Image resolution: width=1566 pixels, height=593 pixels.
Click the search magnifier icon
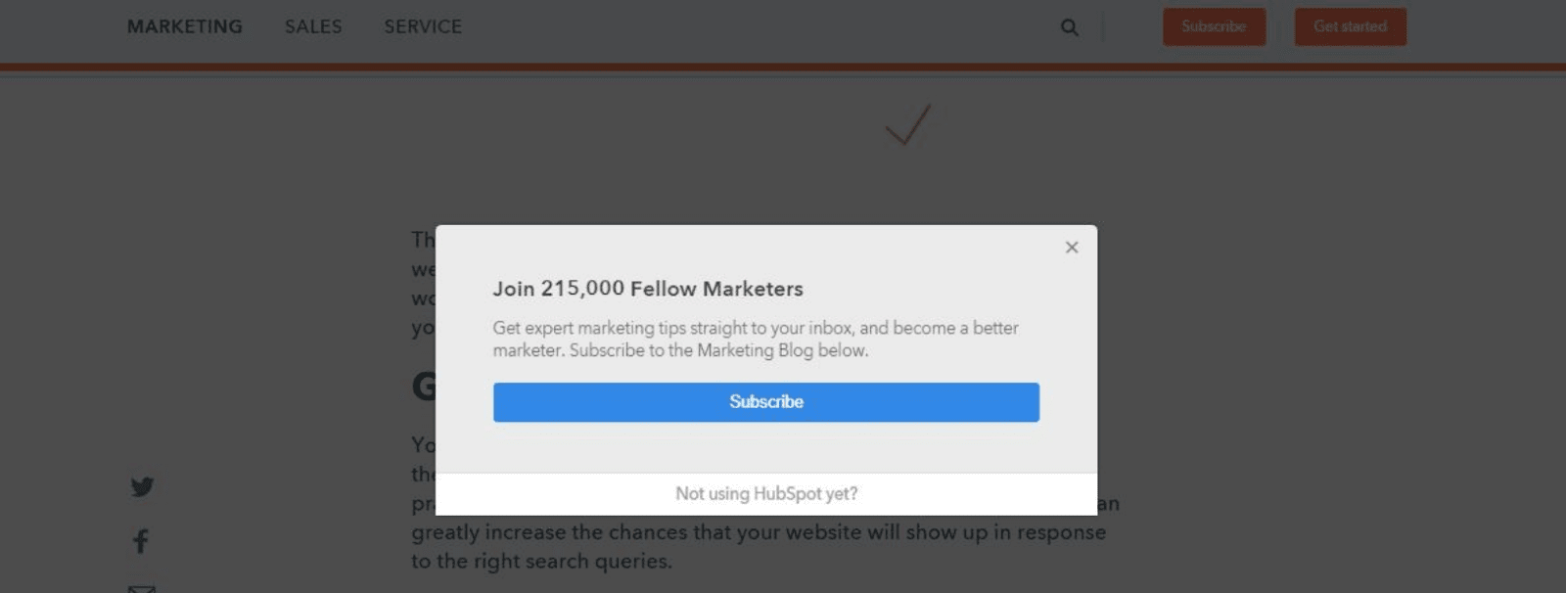(x=1069, y=27)
